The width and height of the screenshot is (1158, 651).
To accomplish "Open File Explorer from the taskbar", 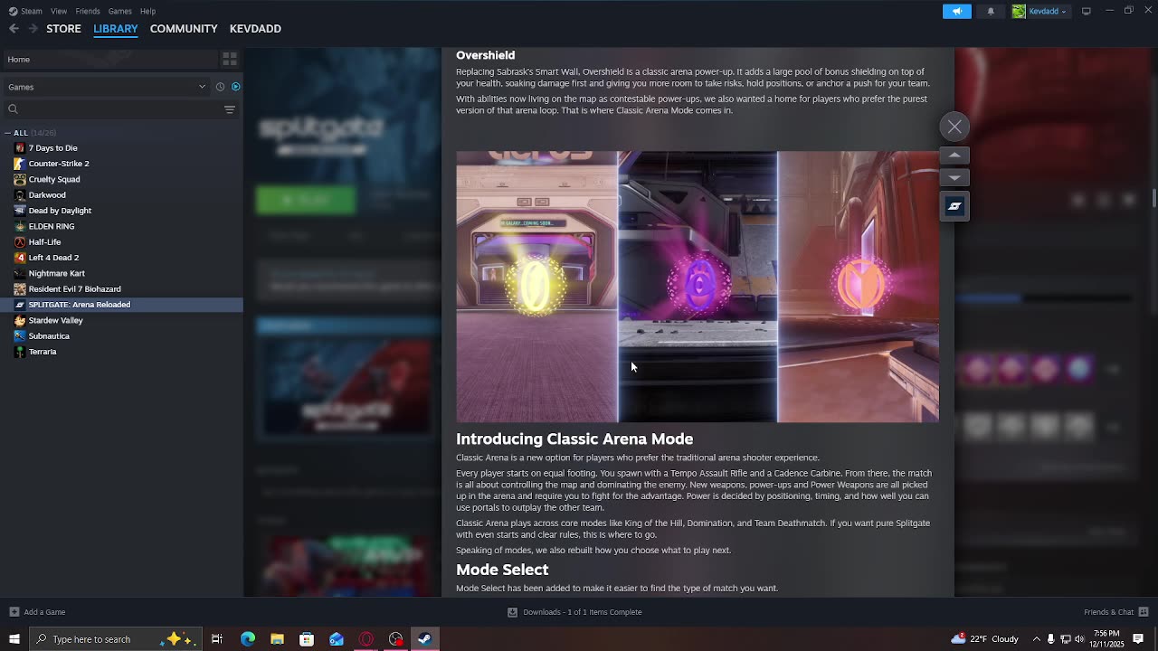I will (x=277, y=639).
